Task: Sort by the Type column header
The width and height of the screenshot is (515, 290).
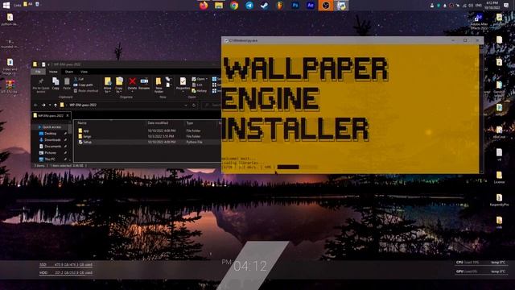Action: pyautogui.click(x=190, y=123)
